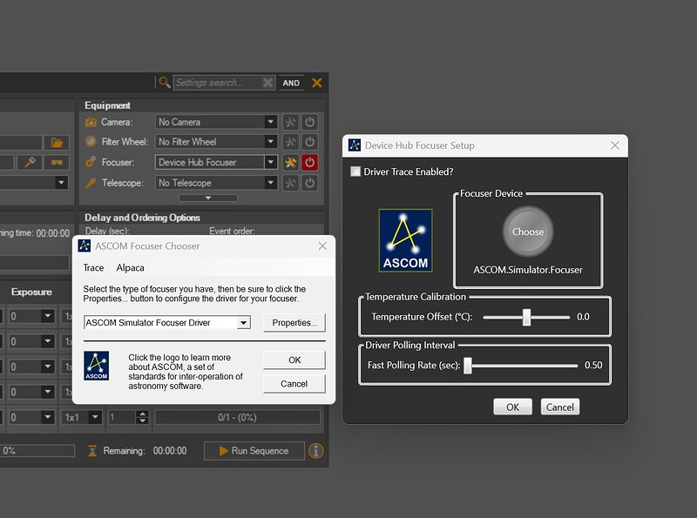697x518 pixels.
Task: Open the No Camera dropdown
Action: (x=215, y=121)
